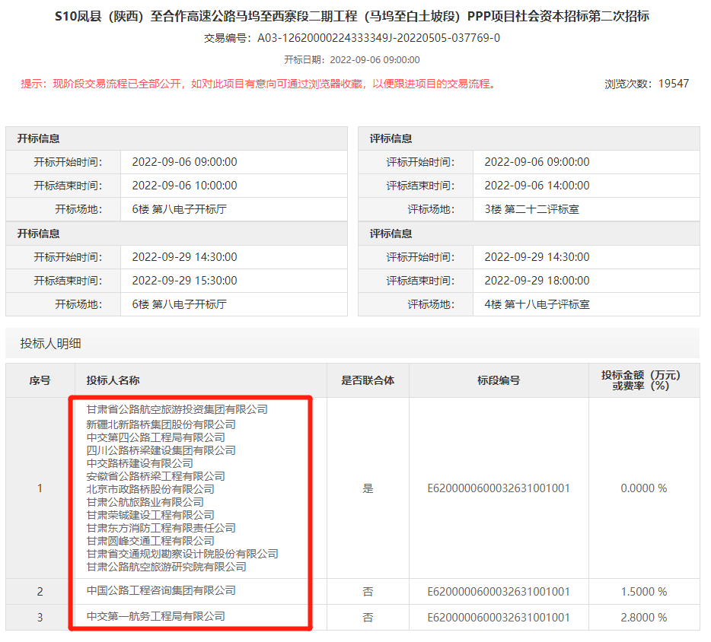The image size is (711, 642).
Task: Click the 2.8000 % bid rate cell
Action: 644,618
